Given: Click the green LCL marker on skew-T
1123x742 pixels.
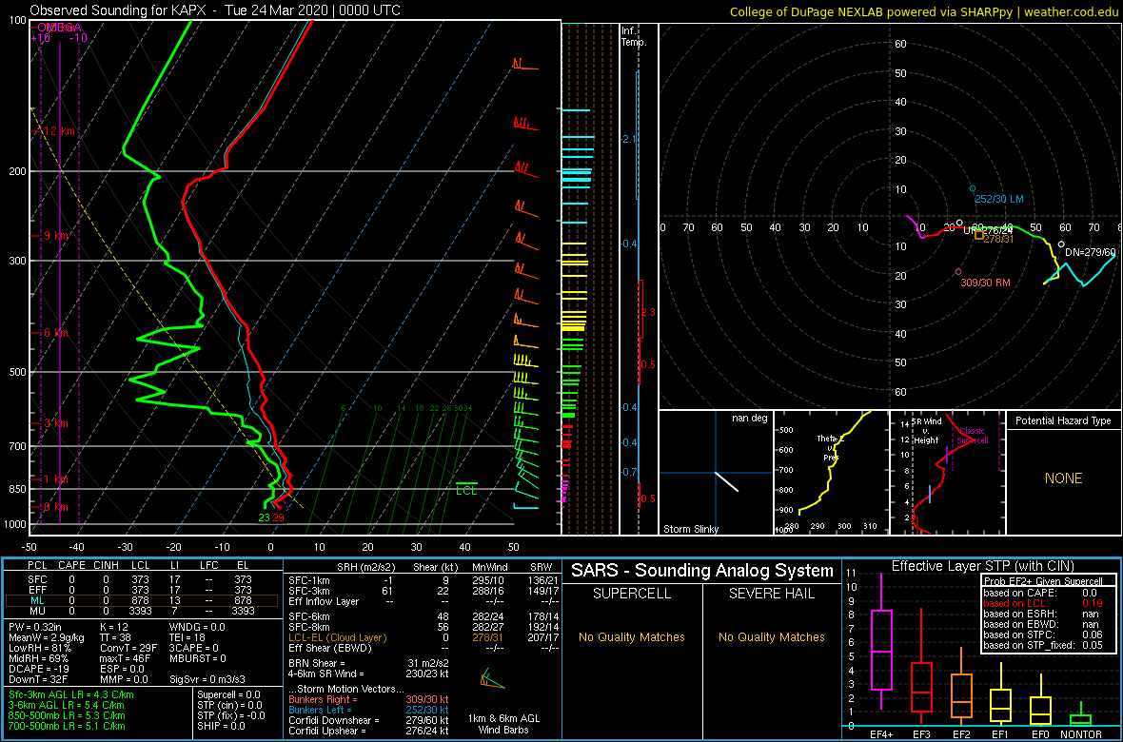Looking at the screenshot, I should coord(466,488).
